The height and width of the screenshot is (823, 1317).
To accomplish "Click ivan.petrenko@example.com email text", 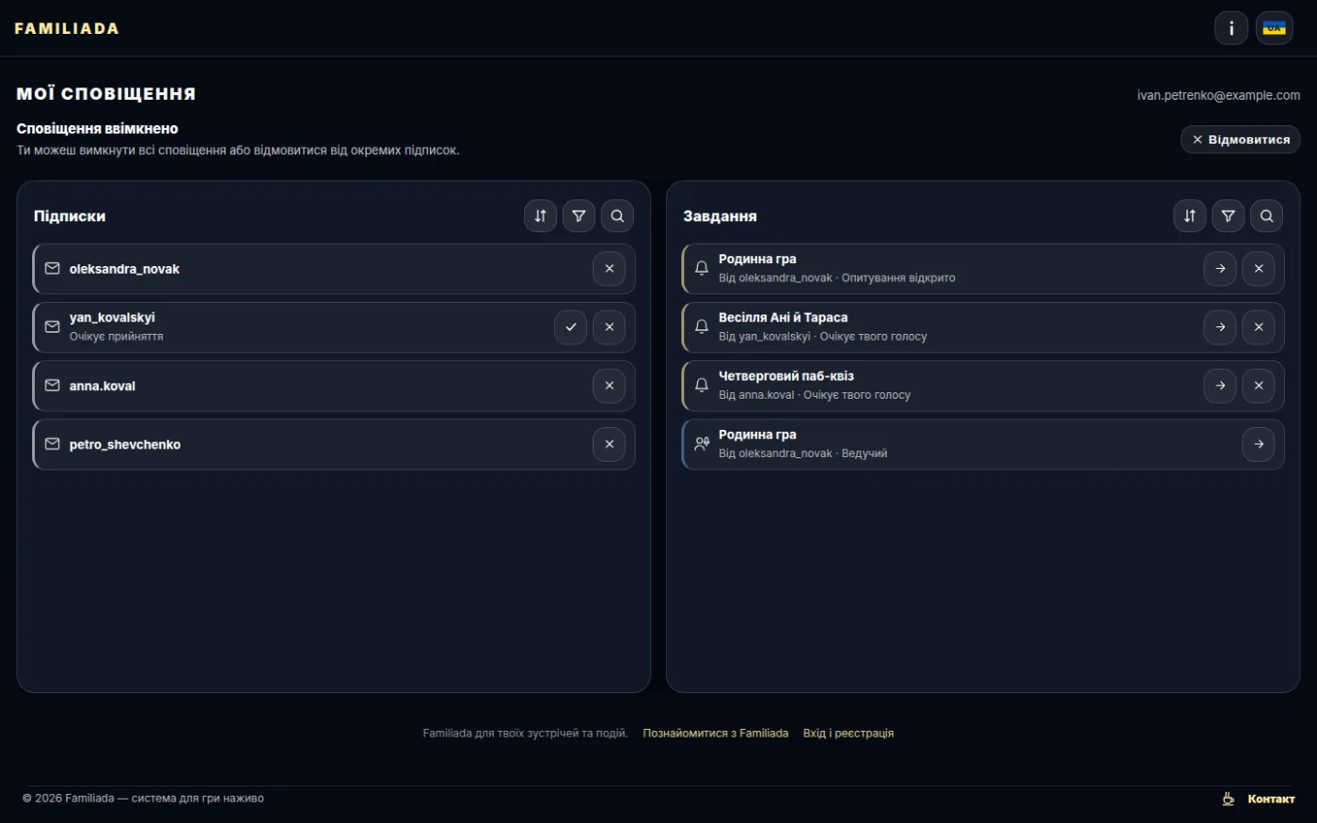I will coord(1218,95).
